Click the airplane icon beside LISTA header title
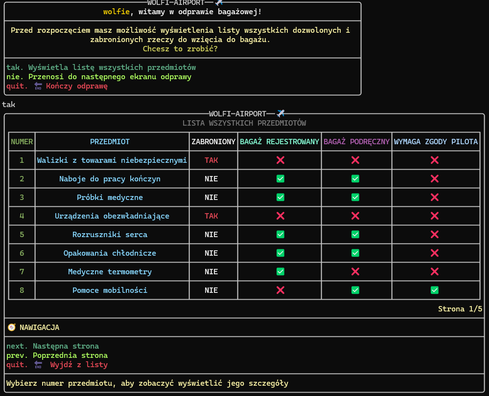 coord(280,113)
